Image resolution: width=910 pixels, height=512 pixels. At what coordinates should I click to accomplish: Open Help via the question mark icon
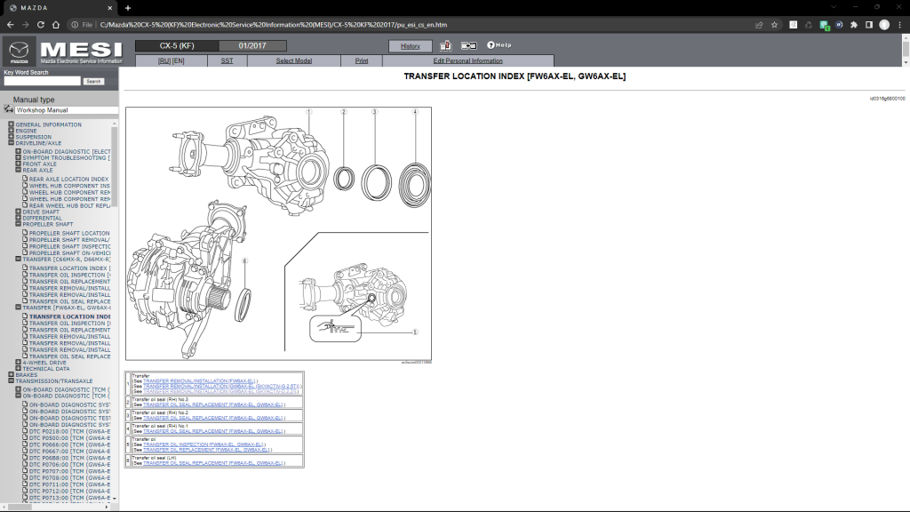(x=491, y=45)
